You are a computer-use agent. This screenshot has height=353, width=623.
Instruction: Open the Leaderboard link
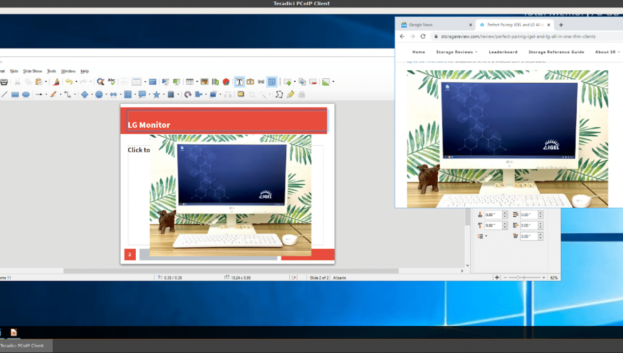[503, 52]
